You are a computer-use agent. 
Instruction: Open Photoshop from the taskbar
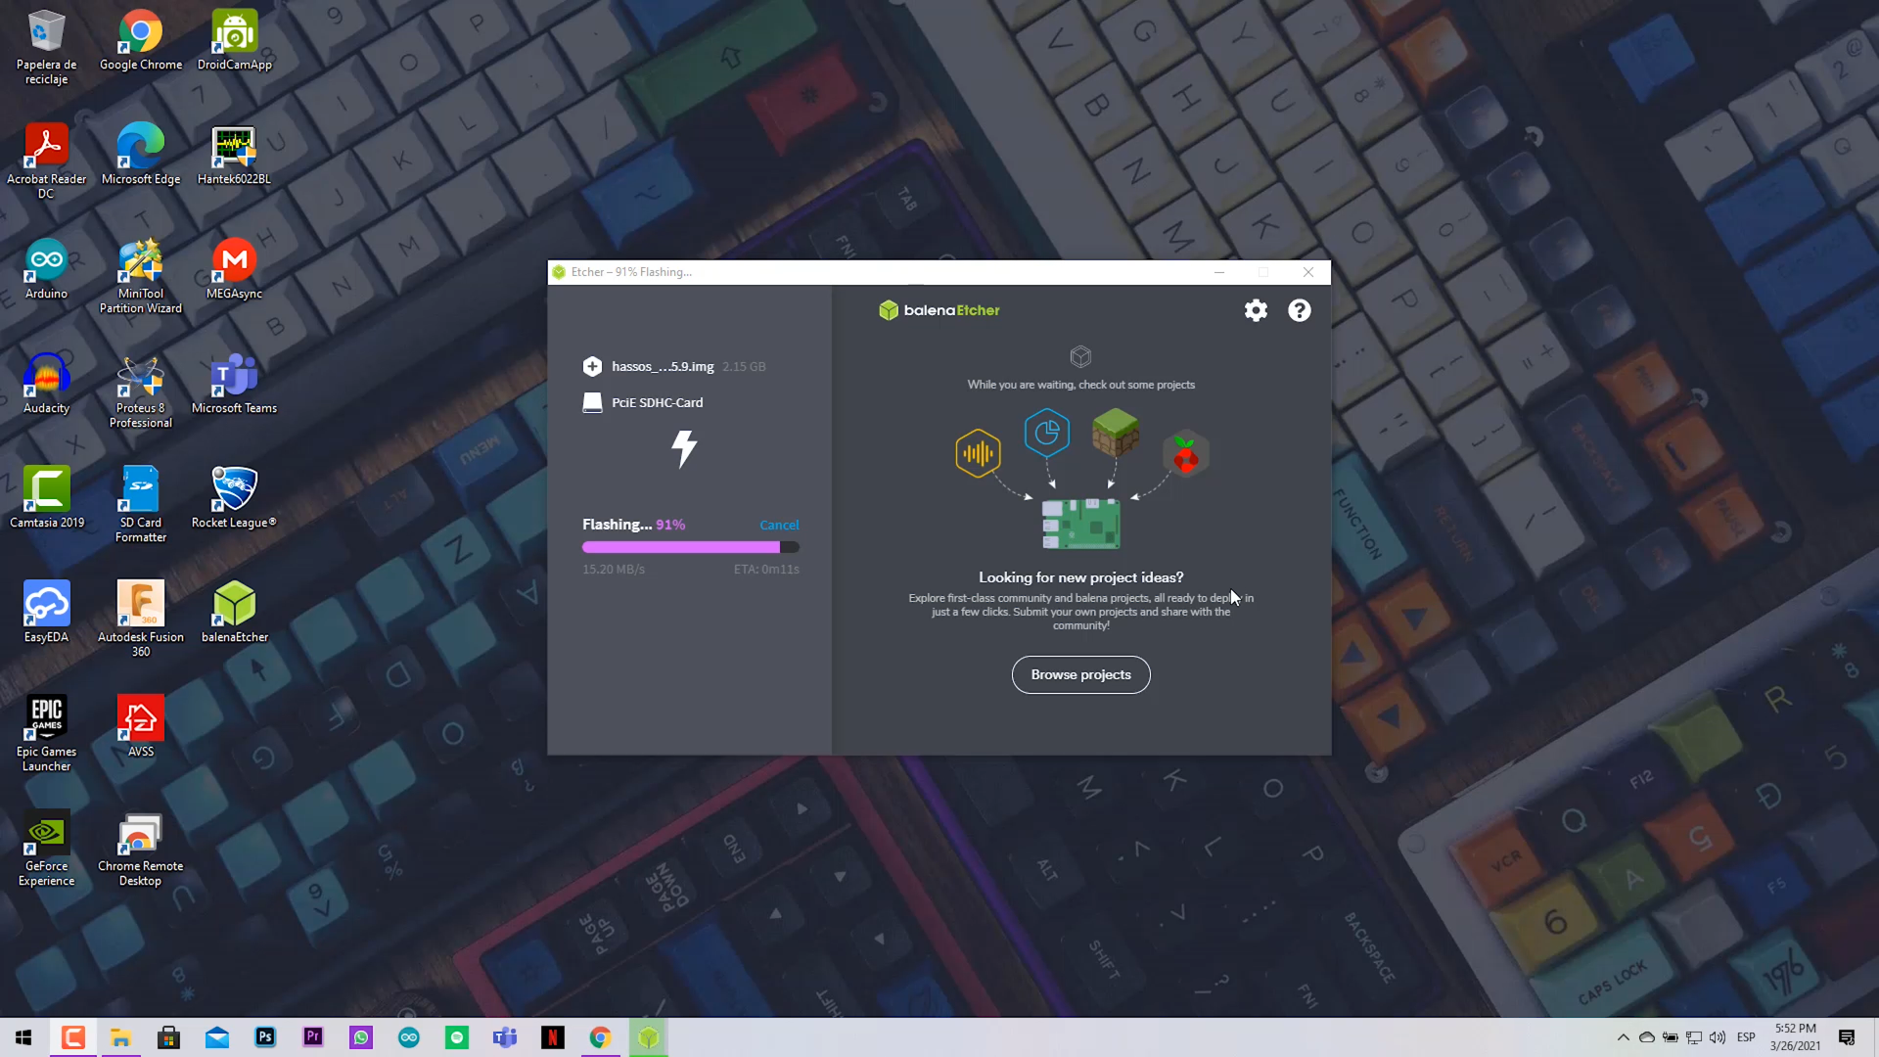pyautogui.click(x=264, y=1037)
